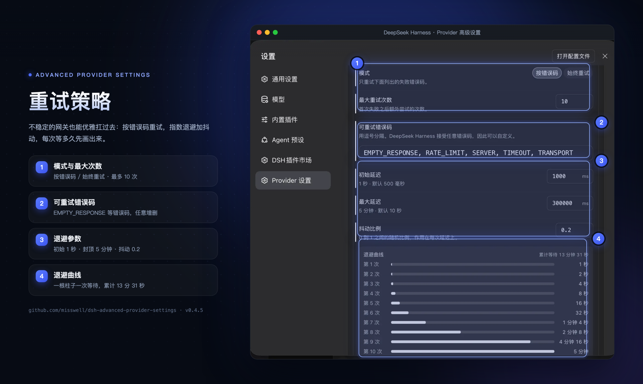Click the 设置 heading in sidebar
Screen dimensions: 643x384
coord(268,56)
